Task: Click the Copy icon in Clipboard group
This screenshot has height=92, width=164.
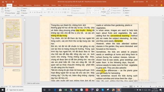Action: tap(6, 11)
